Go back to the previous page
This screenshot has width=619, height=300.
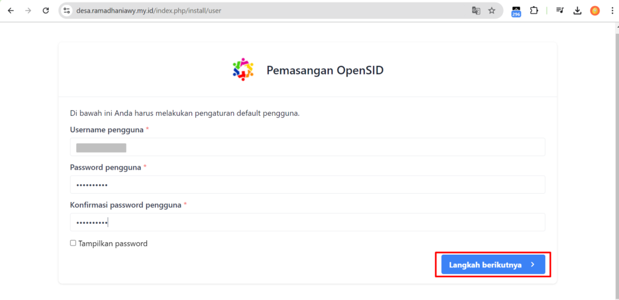point(11,11)
